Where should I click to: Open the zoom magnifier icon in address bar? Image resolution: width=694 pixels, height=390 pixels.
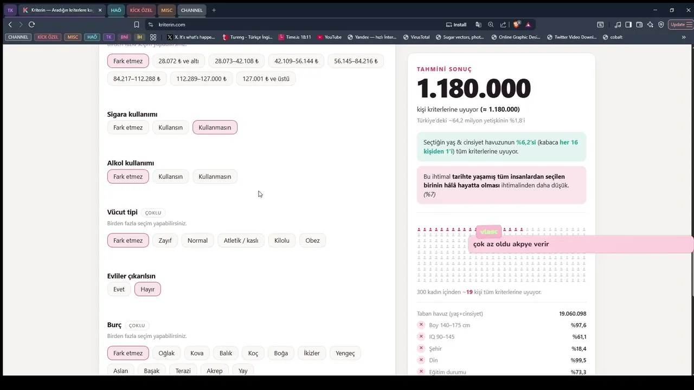pos(491,24)
